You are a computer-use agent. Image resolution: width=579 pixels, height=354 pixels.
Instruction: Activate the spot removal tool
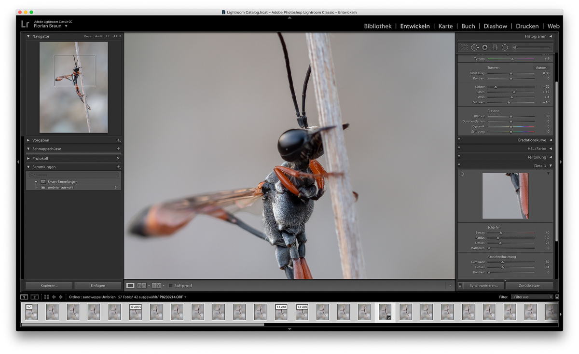[x=475, y=47]
